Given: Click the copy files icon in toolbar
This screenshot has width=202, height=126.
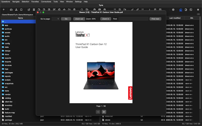Looking at the screenshot, I should coord(59,10).
